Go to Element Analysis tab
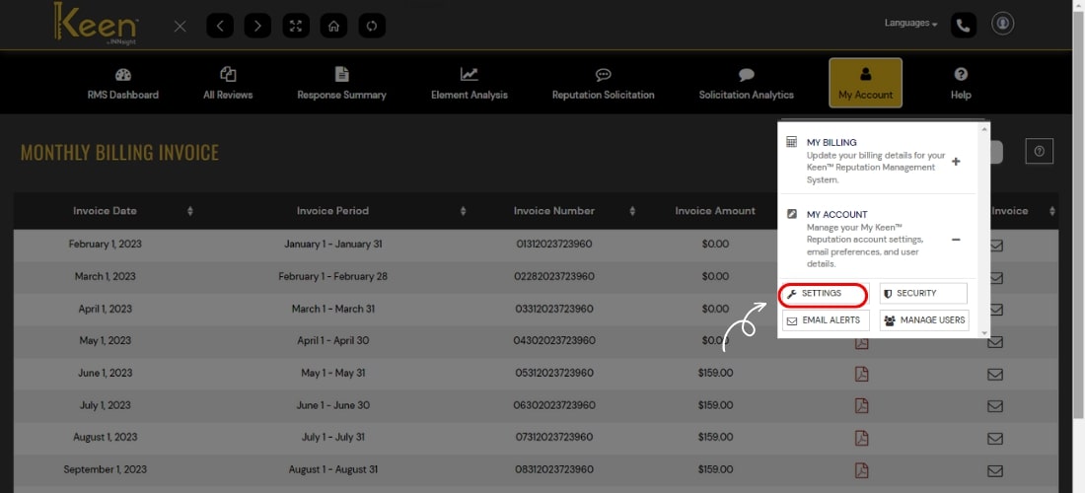The image size is (1085, 493). click(470, 84)
